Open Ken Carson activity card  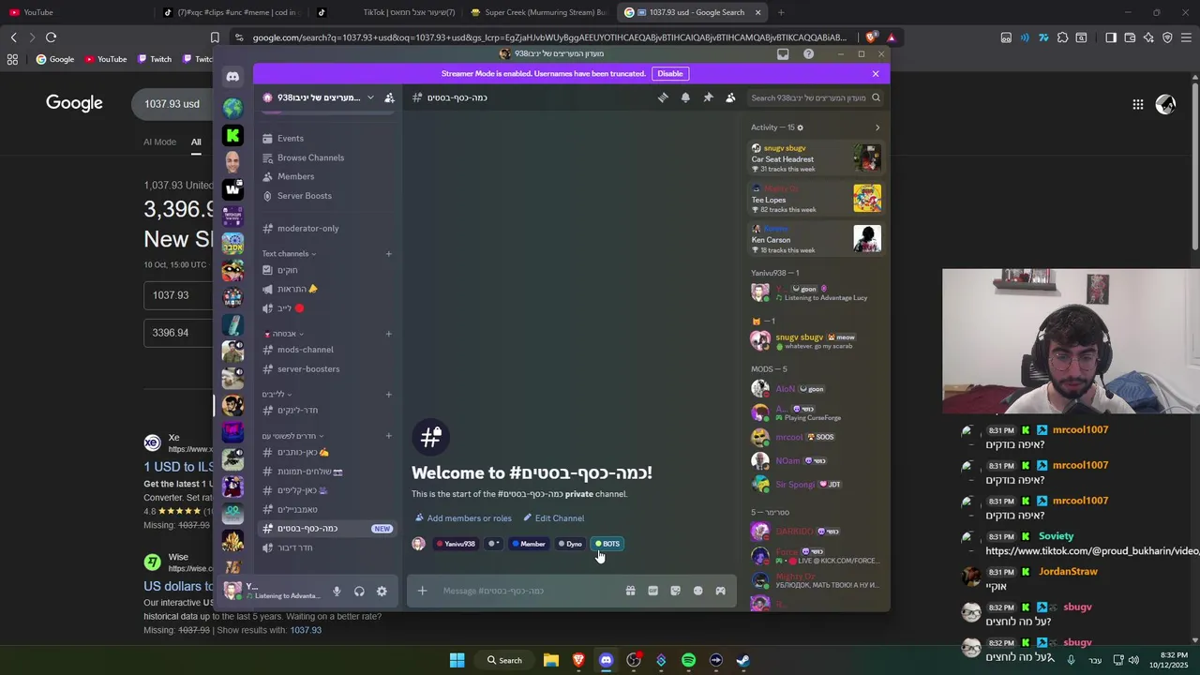click(816, 239)
